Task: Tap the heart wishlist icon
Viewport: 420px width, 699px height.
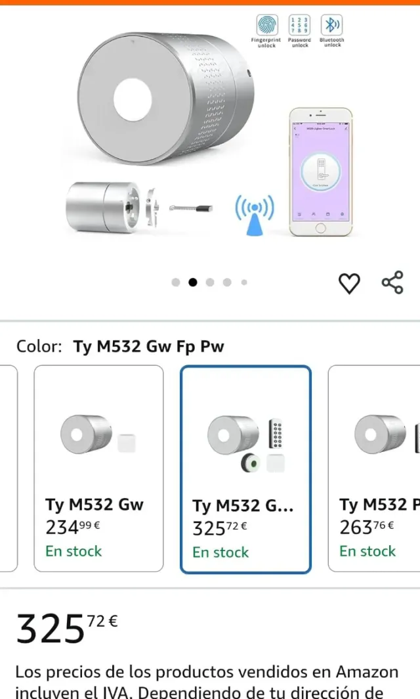Action: [x=349, y=283]
